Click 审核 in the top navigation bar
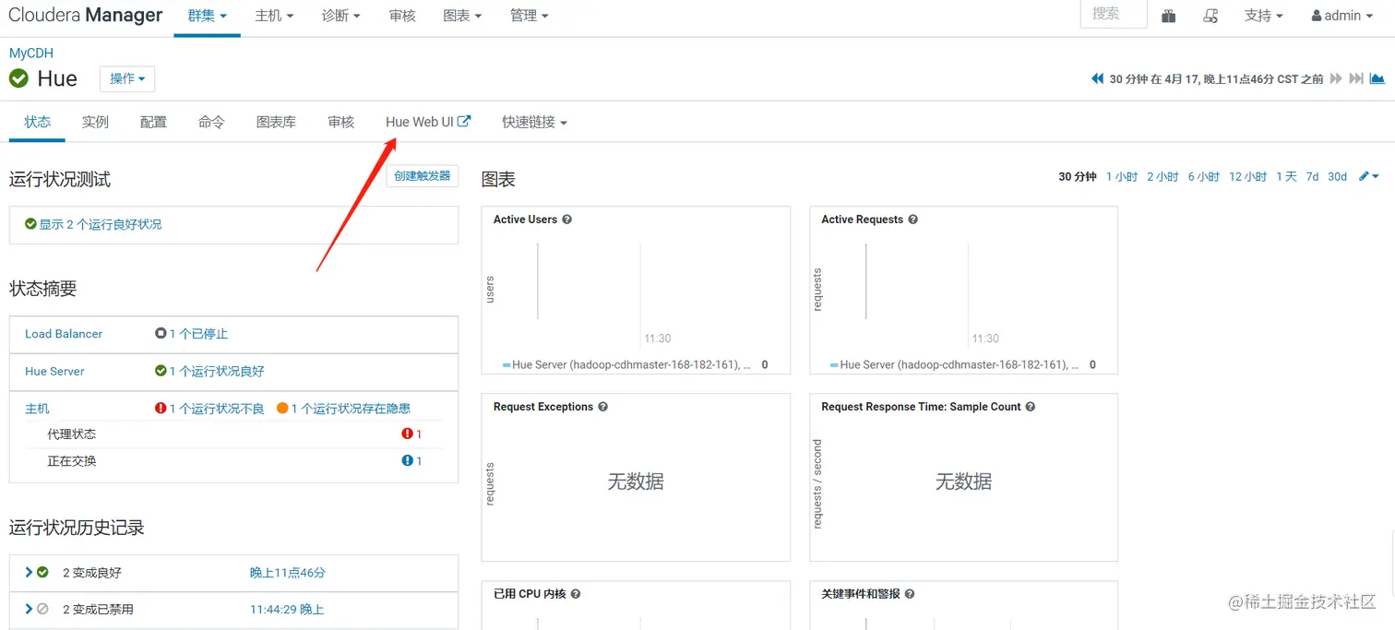 tap(402, 16)
